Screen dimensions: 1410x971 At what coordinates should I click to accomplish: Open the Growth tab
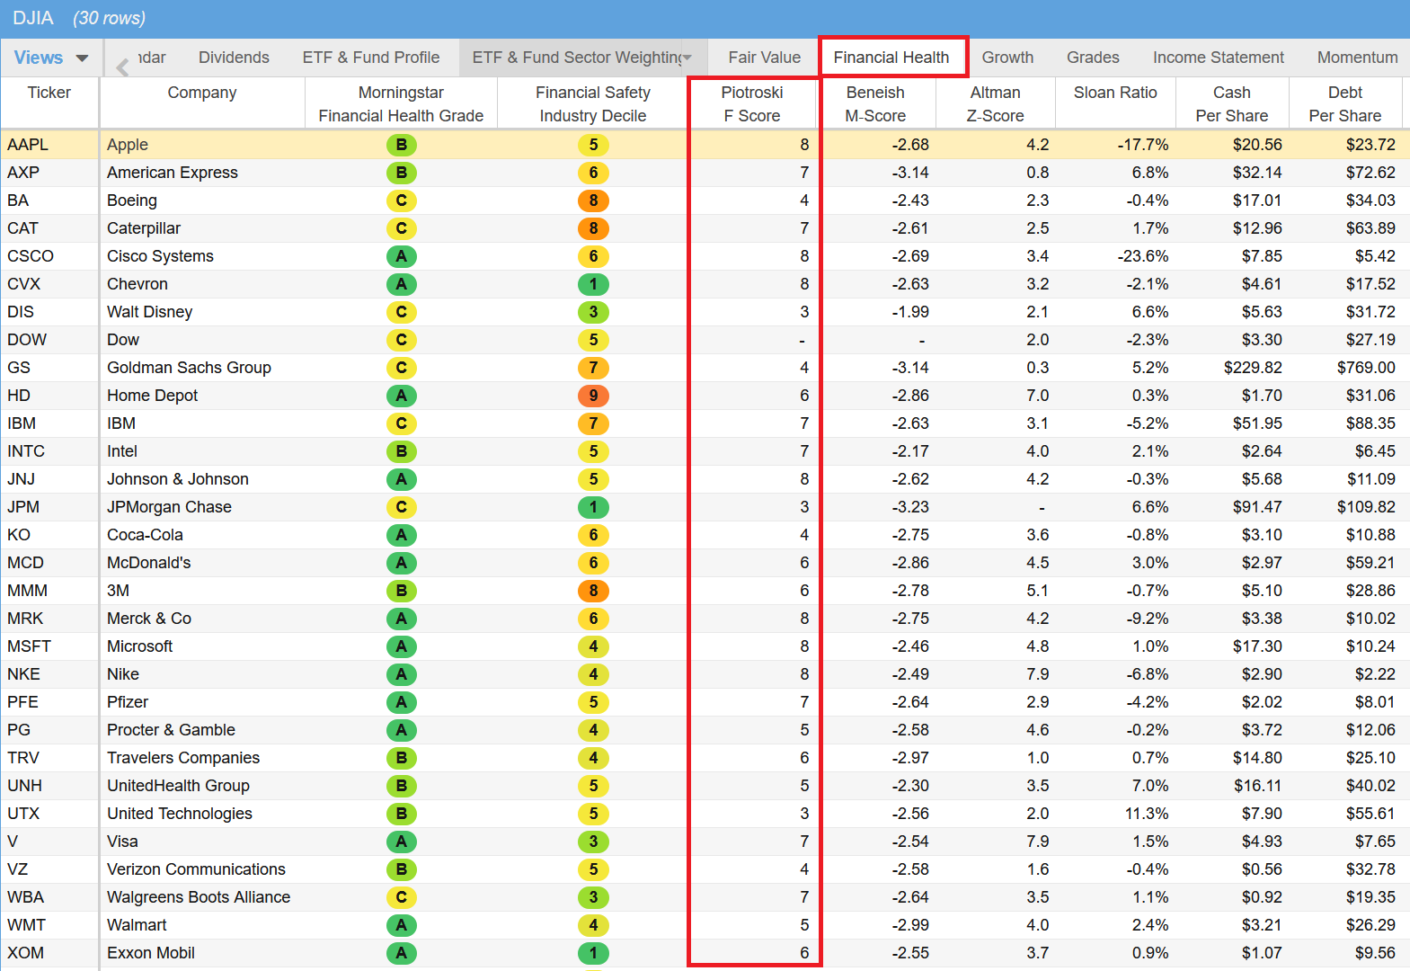pos(1007,58)
